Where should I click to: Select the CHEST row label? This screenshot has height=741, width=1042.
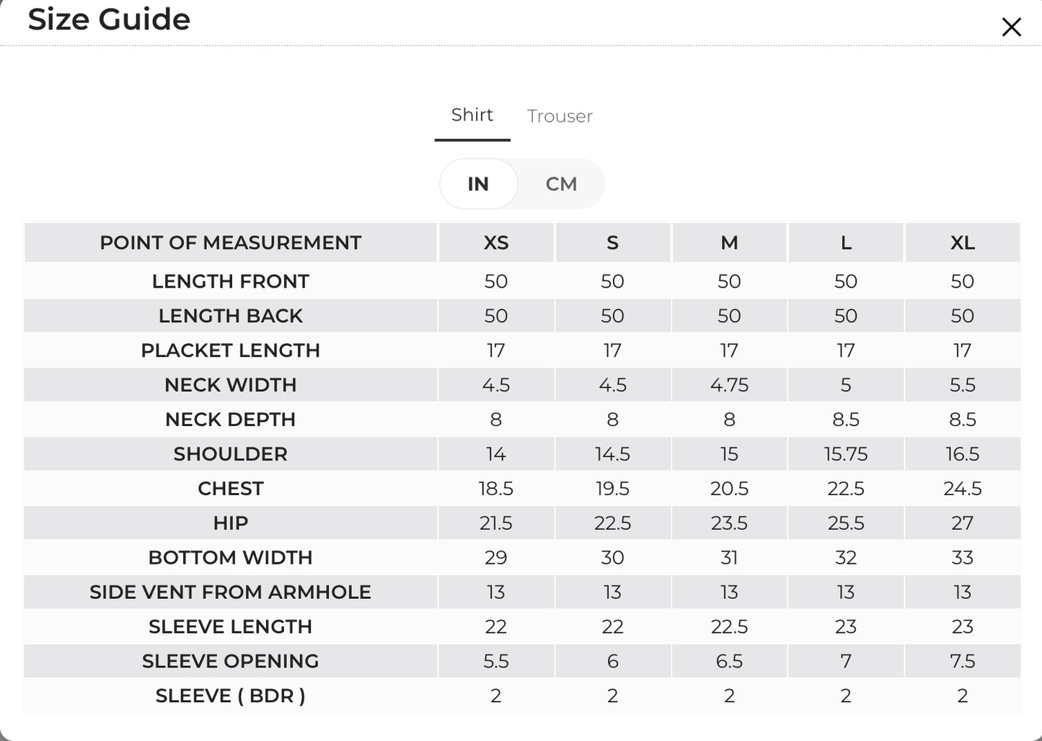coord(231,489)
